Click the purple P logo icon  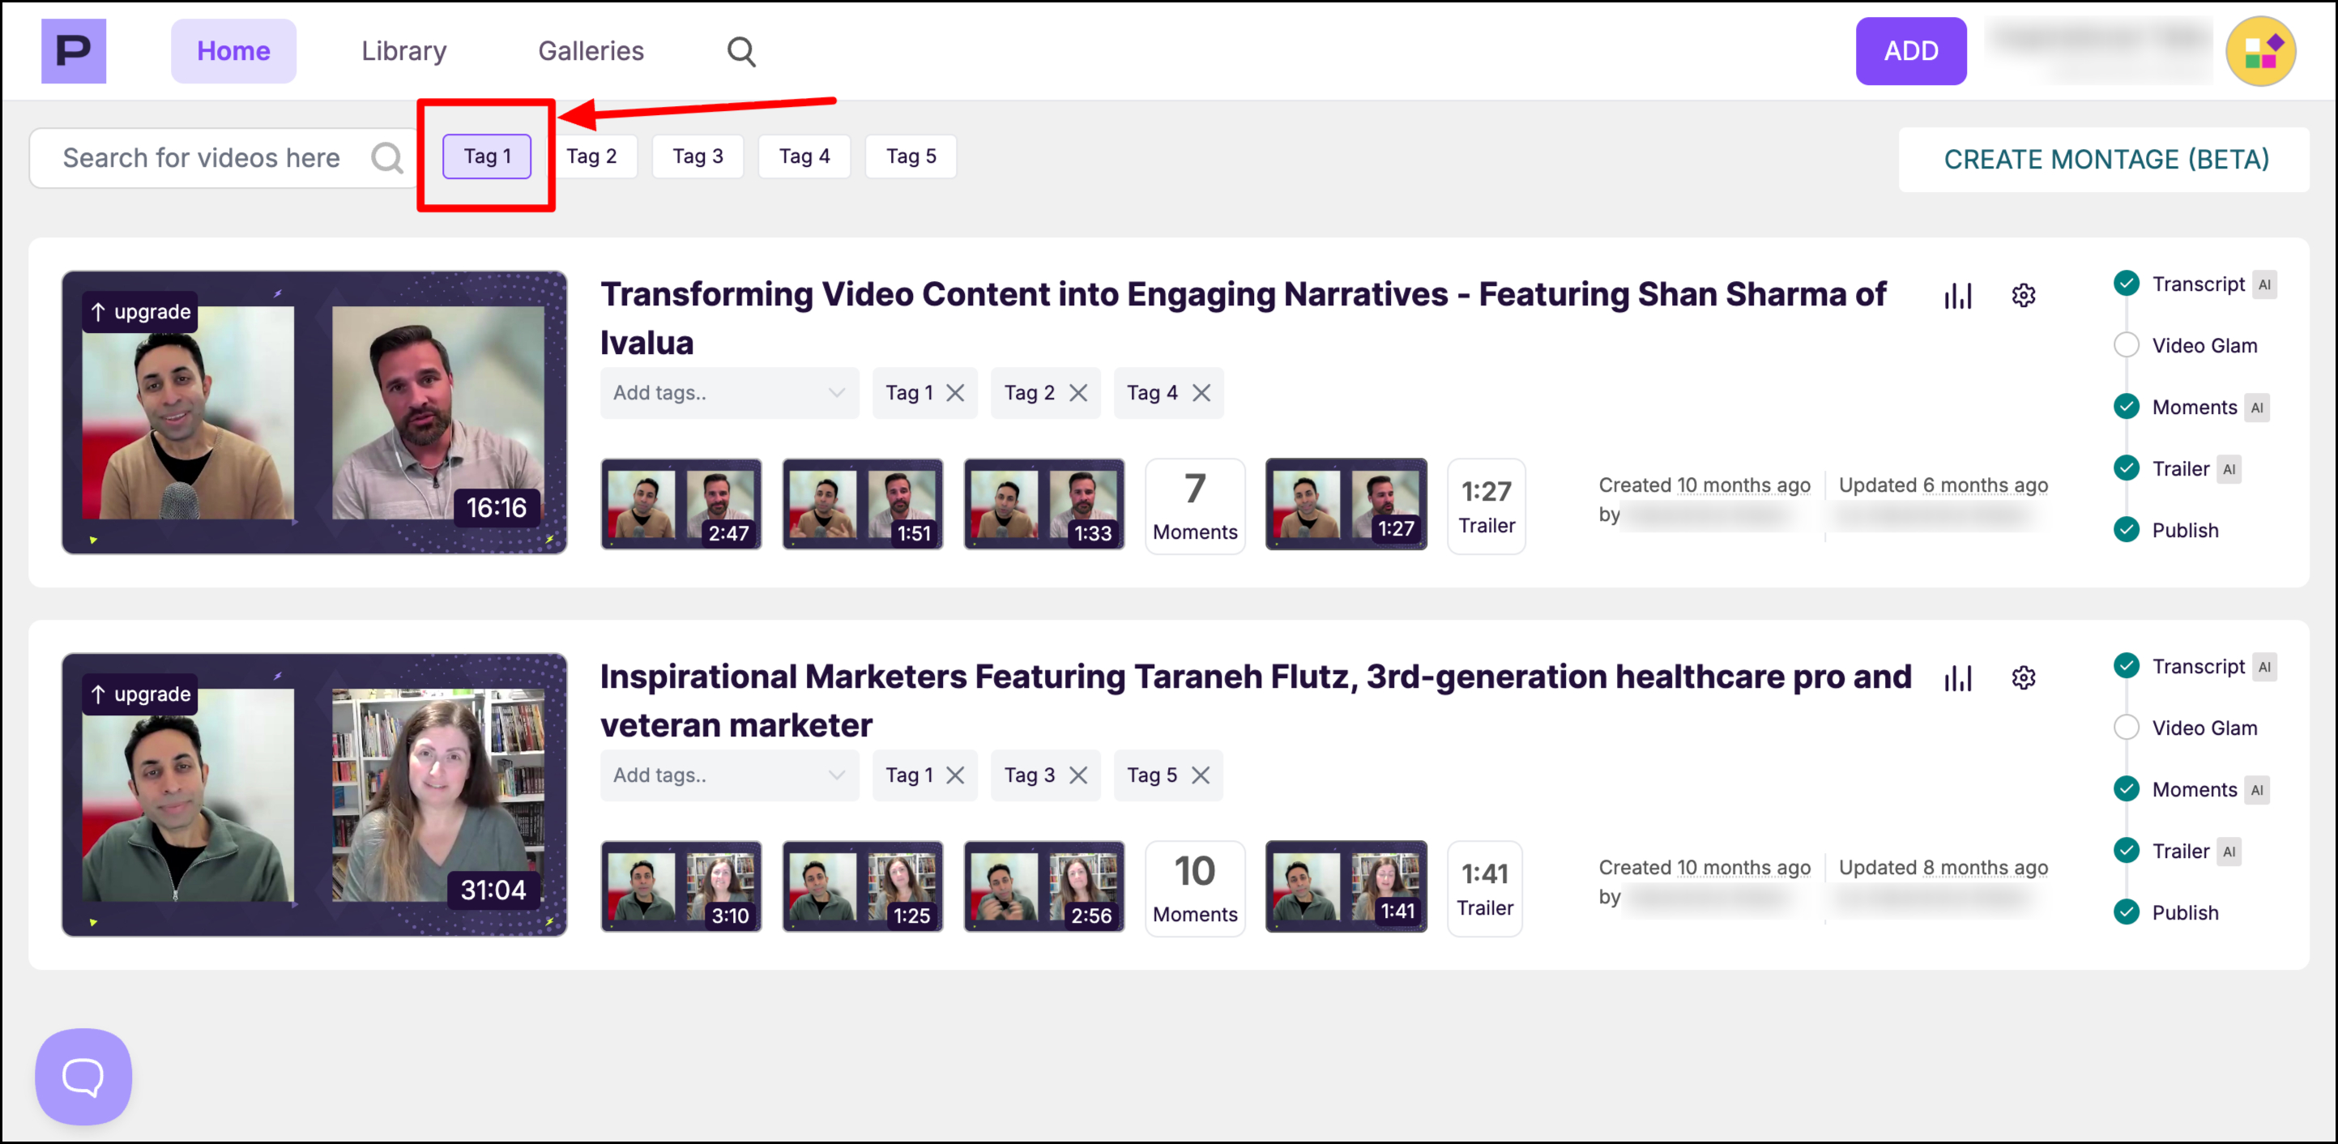[74, 51]
